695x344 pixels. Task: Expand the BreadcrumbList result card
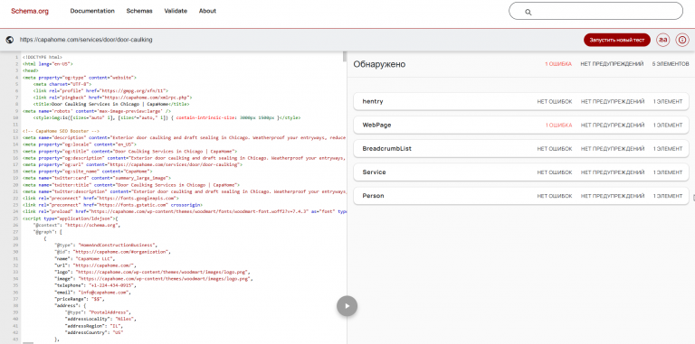[x=521, y=149]
